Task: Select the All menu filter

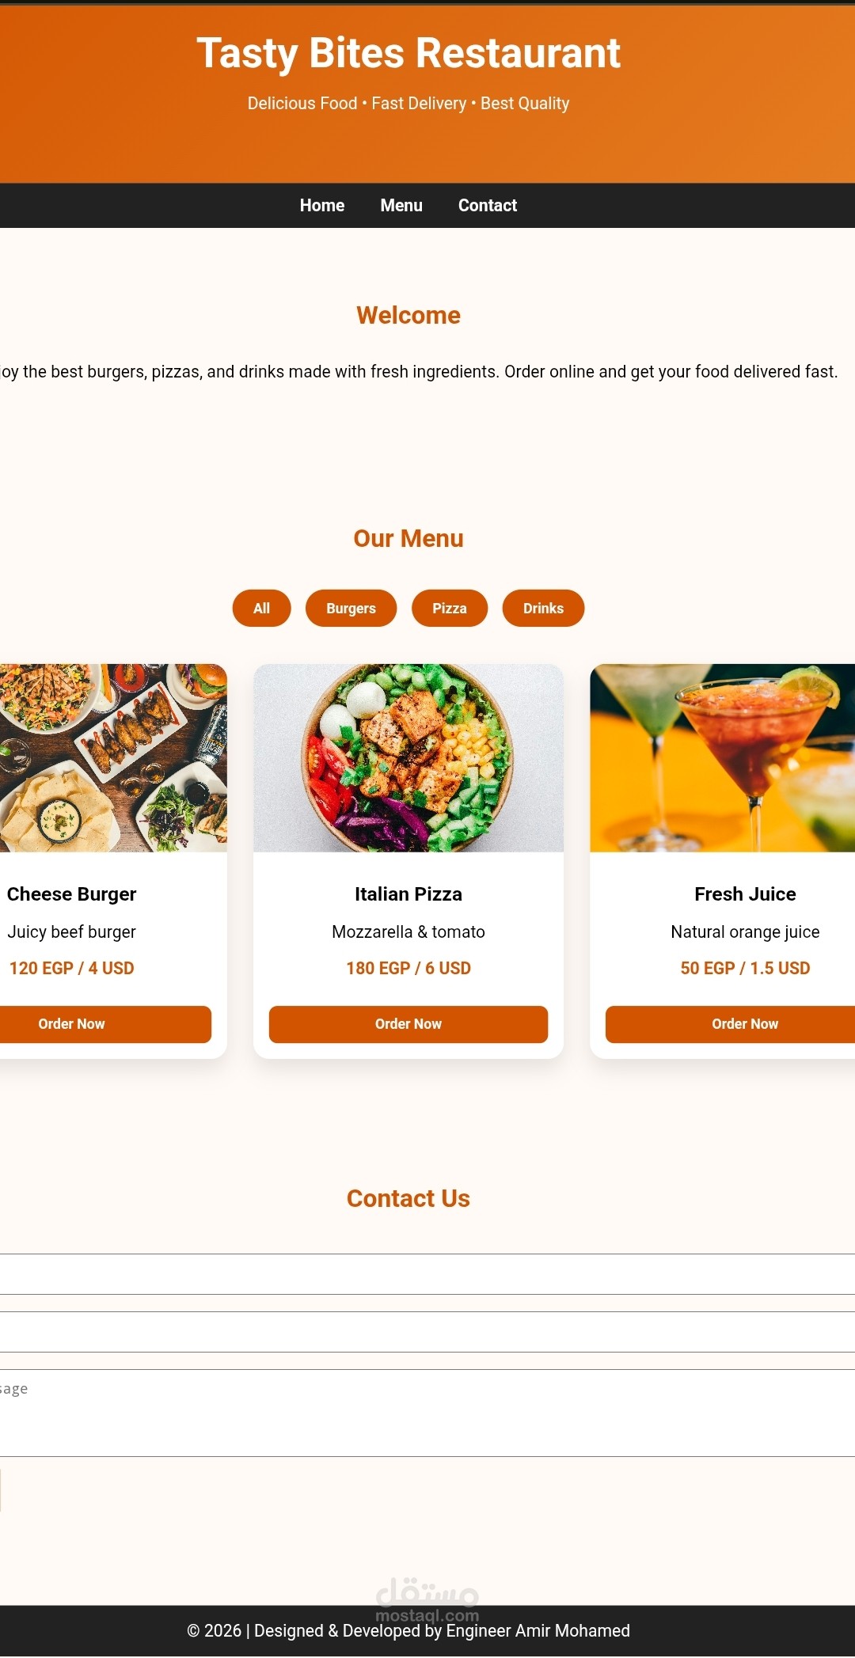Action: click(261, 609)
